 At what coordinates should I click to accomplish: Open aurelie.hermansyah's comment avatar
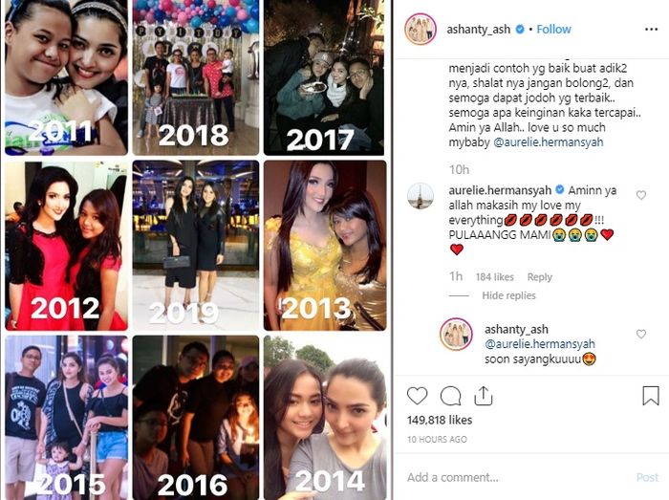(421, 196)
